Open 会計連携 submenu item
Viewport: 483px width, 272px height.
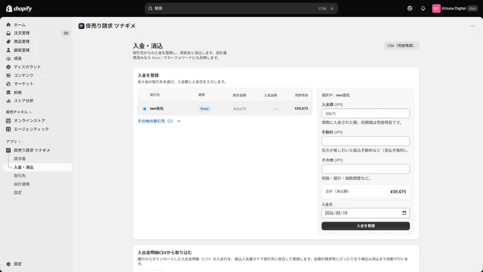tap(22, 184)
